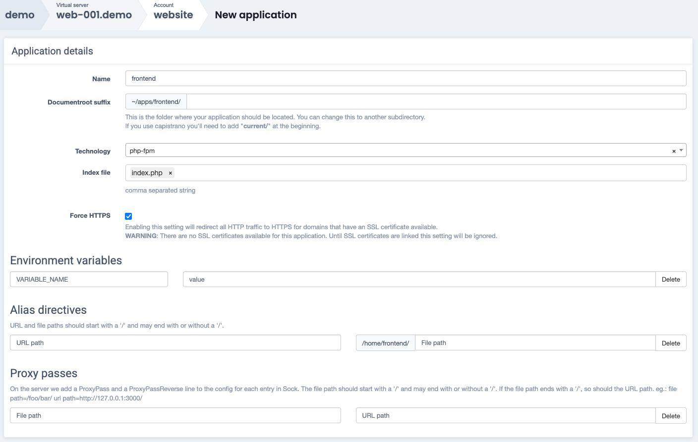Click the php-fpm Technology combo box
Viewport: 698px width, 442px height.
(x=397, y=150)
